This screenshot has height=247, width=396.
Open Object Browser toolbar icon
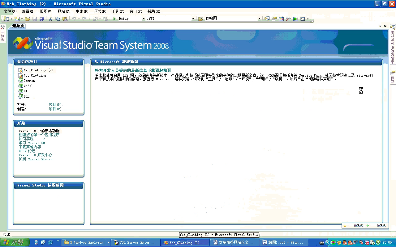(281, 19)
